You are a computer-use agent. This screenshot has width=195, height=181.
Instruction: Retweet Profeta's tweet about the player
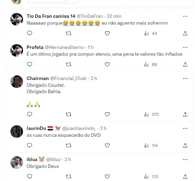pos(68,64)
